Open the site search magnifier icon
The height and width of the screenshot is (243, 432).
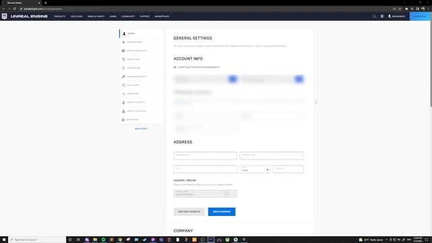(x=374, y=16)
